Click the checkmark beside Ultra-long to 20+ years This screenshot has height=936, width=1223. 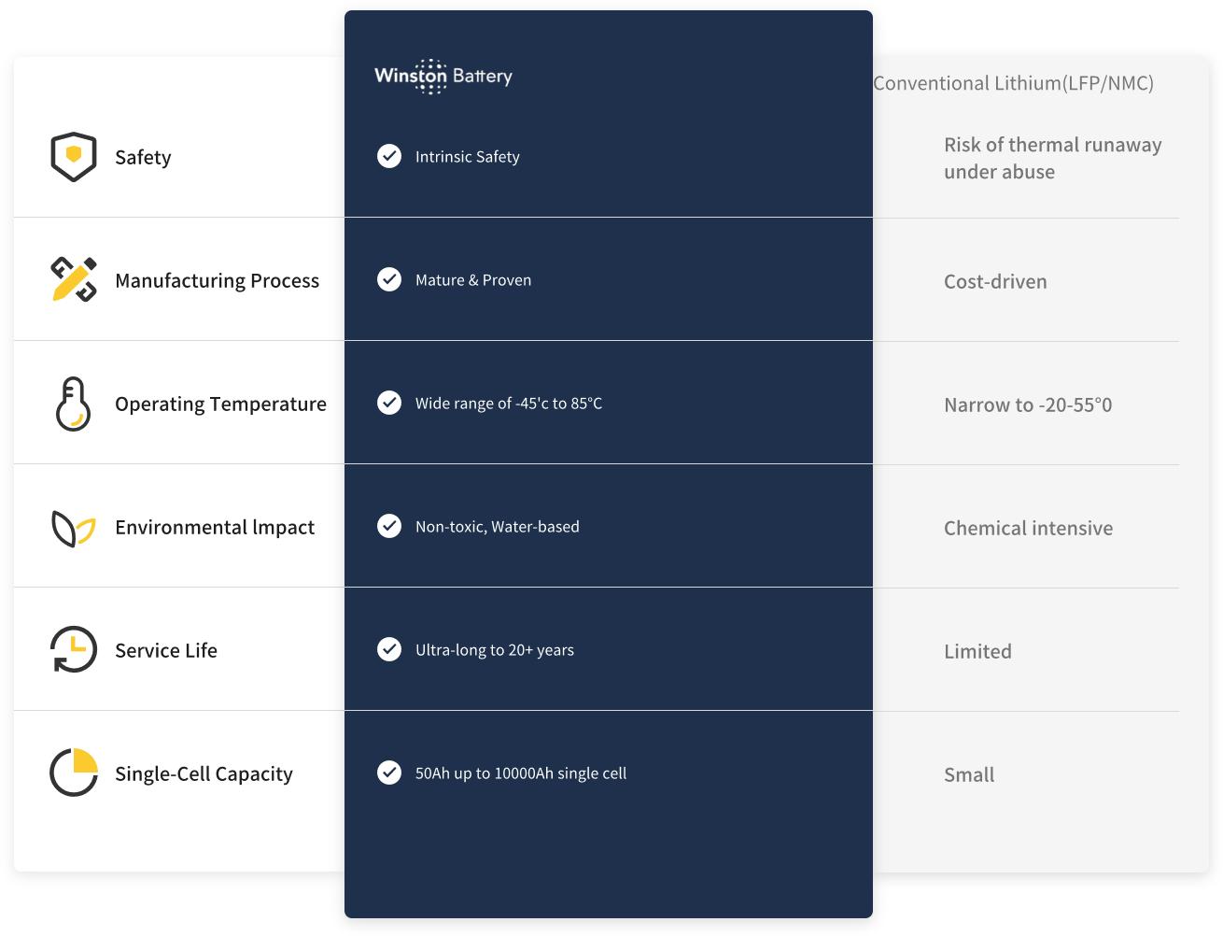pos(389,649)
